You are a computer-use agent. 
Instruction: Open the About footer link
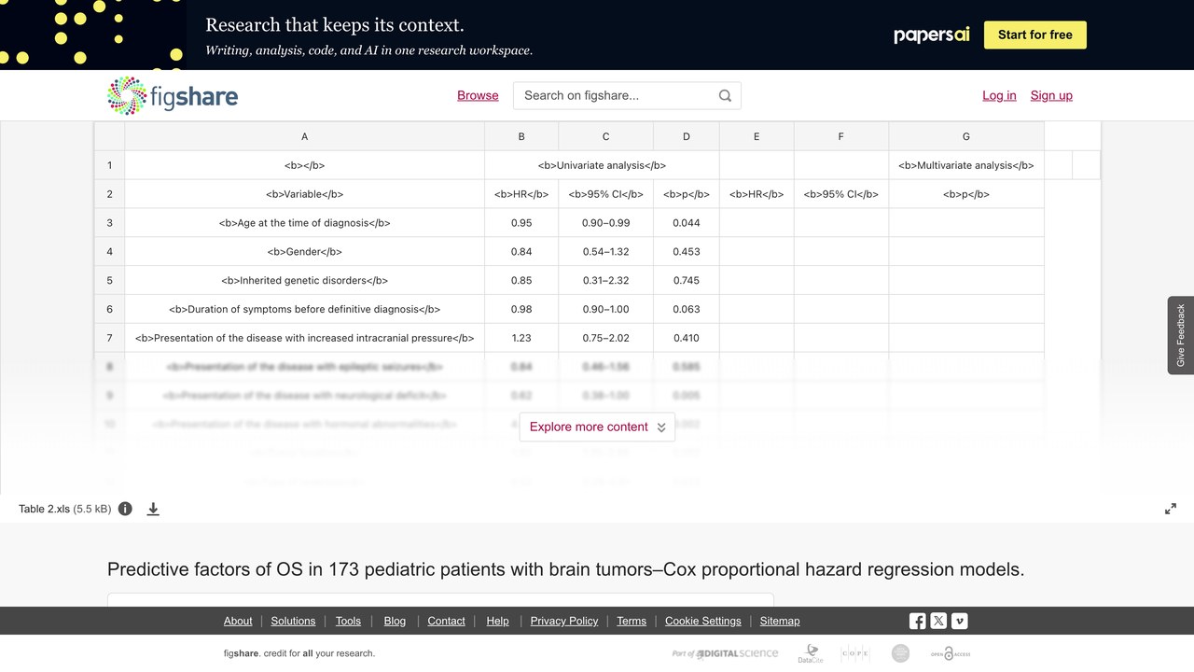[238, 621]
